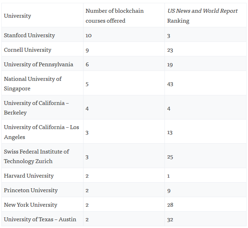248x228 pixels.
Task: Click Texas – Austin ranking value 32
Action: [170, 220]
